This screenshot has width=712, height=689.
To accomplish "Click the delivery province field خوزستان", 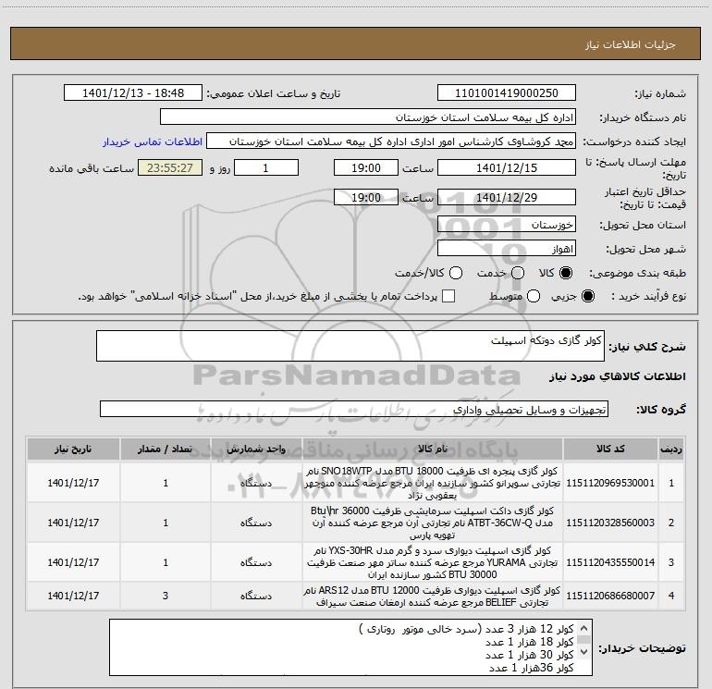I will 507,225.
